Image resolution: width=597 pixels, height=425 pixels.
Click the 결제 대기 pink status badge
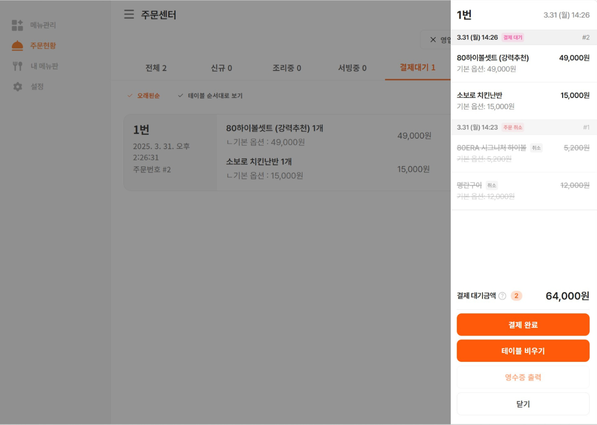(513, 37)
